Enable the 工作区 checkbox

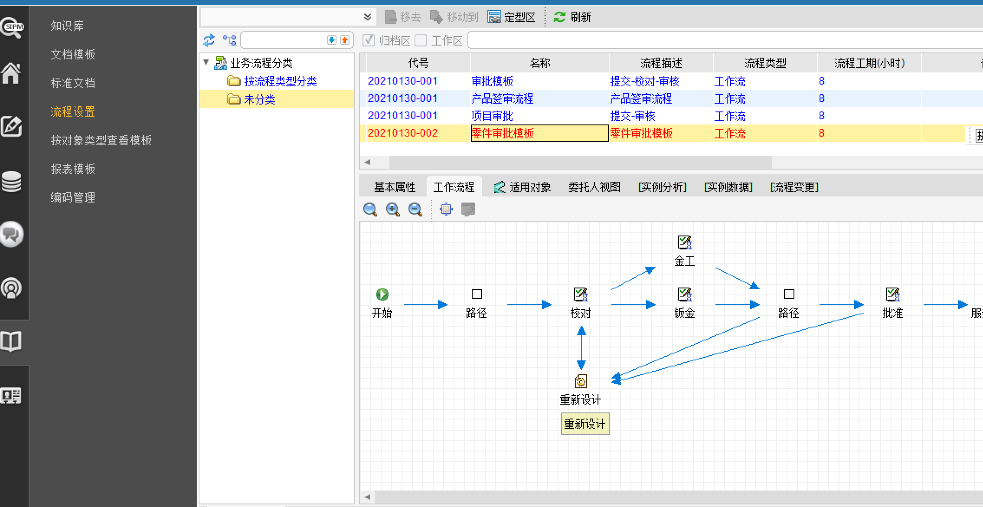(x=421, y=40)
